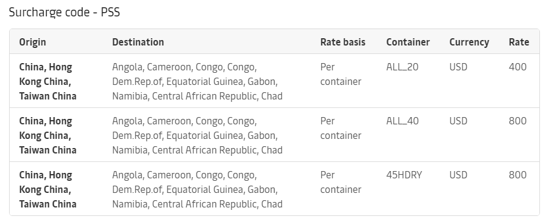Click Per container in ALL_40 row
Viewport: 543px width, 219px height.
pos(341,128)
